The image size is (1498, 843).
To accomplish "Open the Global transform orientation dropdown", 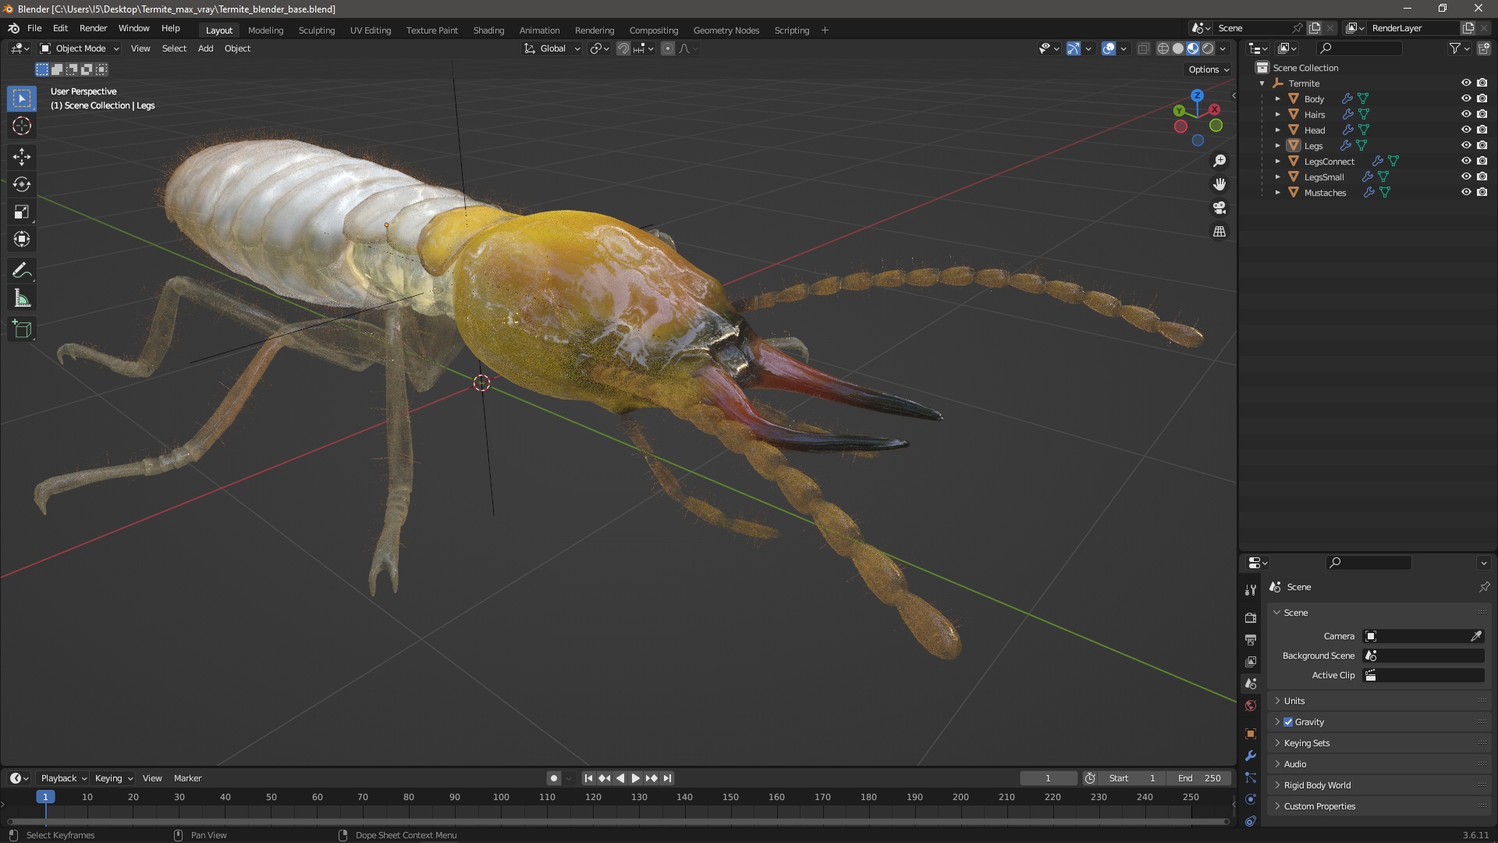I will pos(552,48).
